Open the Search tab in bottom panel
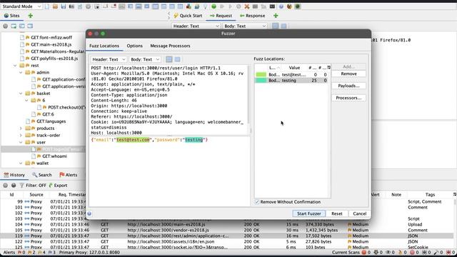The height and width of the screenshot is (257, 457). click(42, 175)
